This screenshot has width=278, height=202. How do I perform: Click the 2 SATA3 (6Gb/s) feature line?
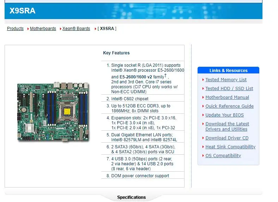click(143, 149)
